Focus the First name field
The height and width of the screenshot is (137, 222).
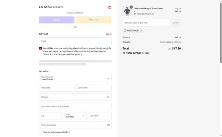point(57,88)
